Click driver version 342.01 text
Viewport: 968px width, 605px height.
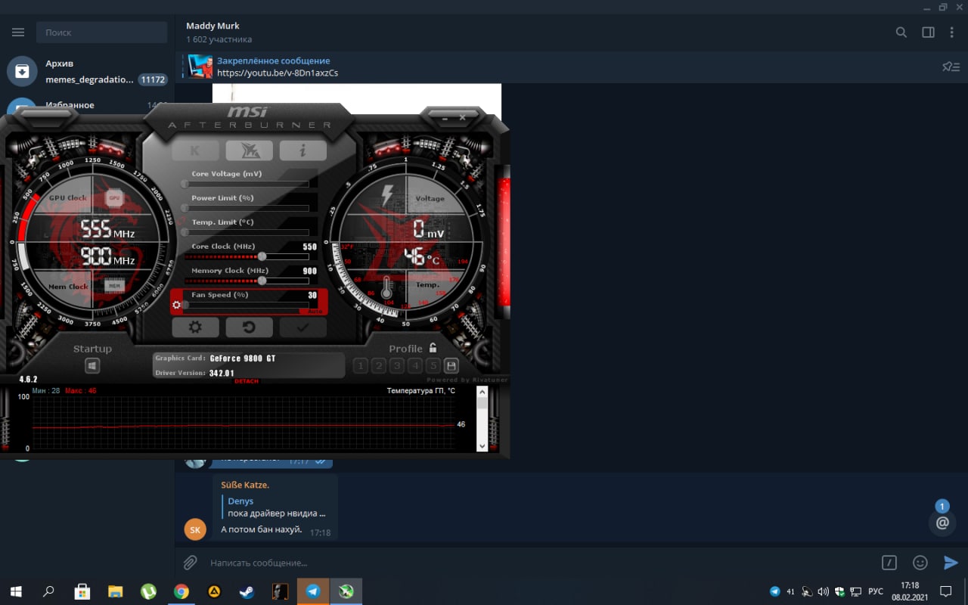(x=222, y=373)
